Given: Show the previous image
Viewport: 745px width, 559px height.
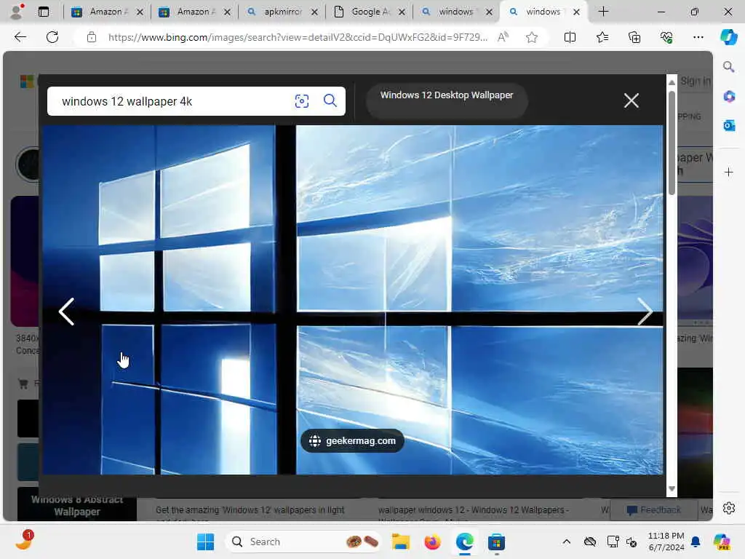Looking at the screenshot, I should (66, 312).
